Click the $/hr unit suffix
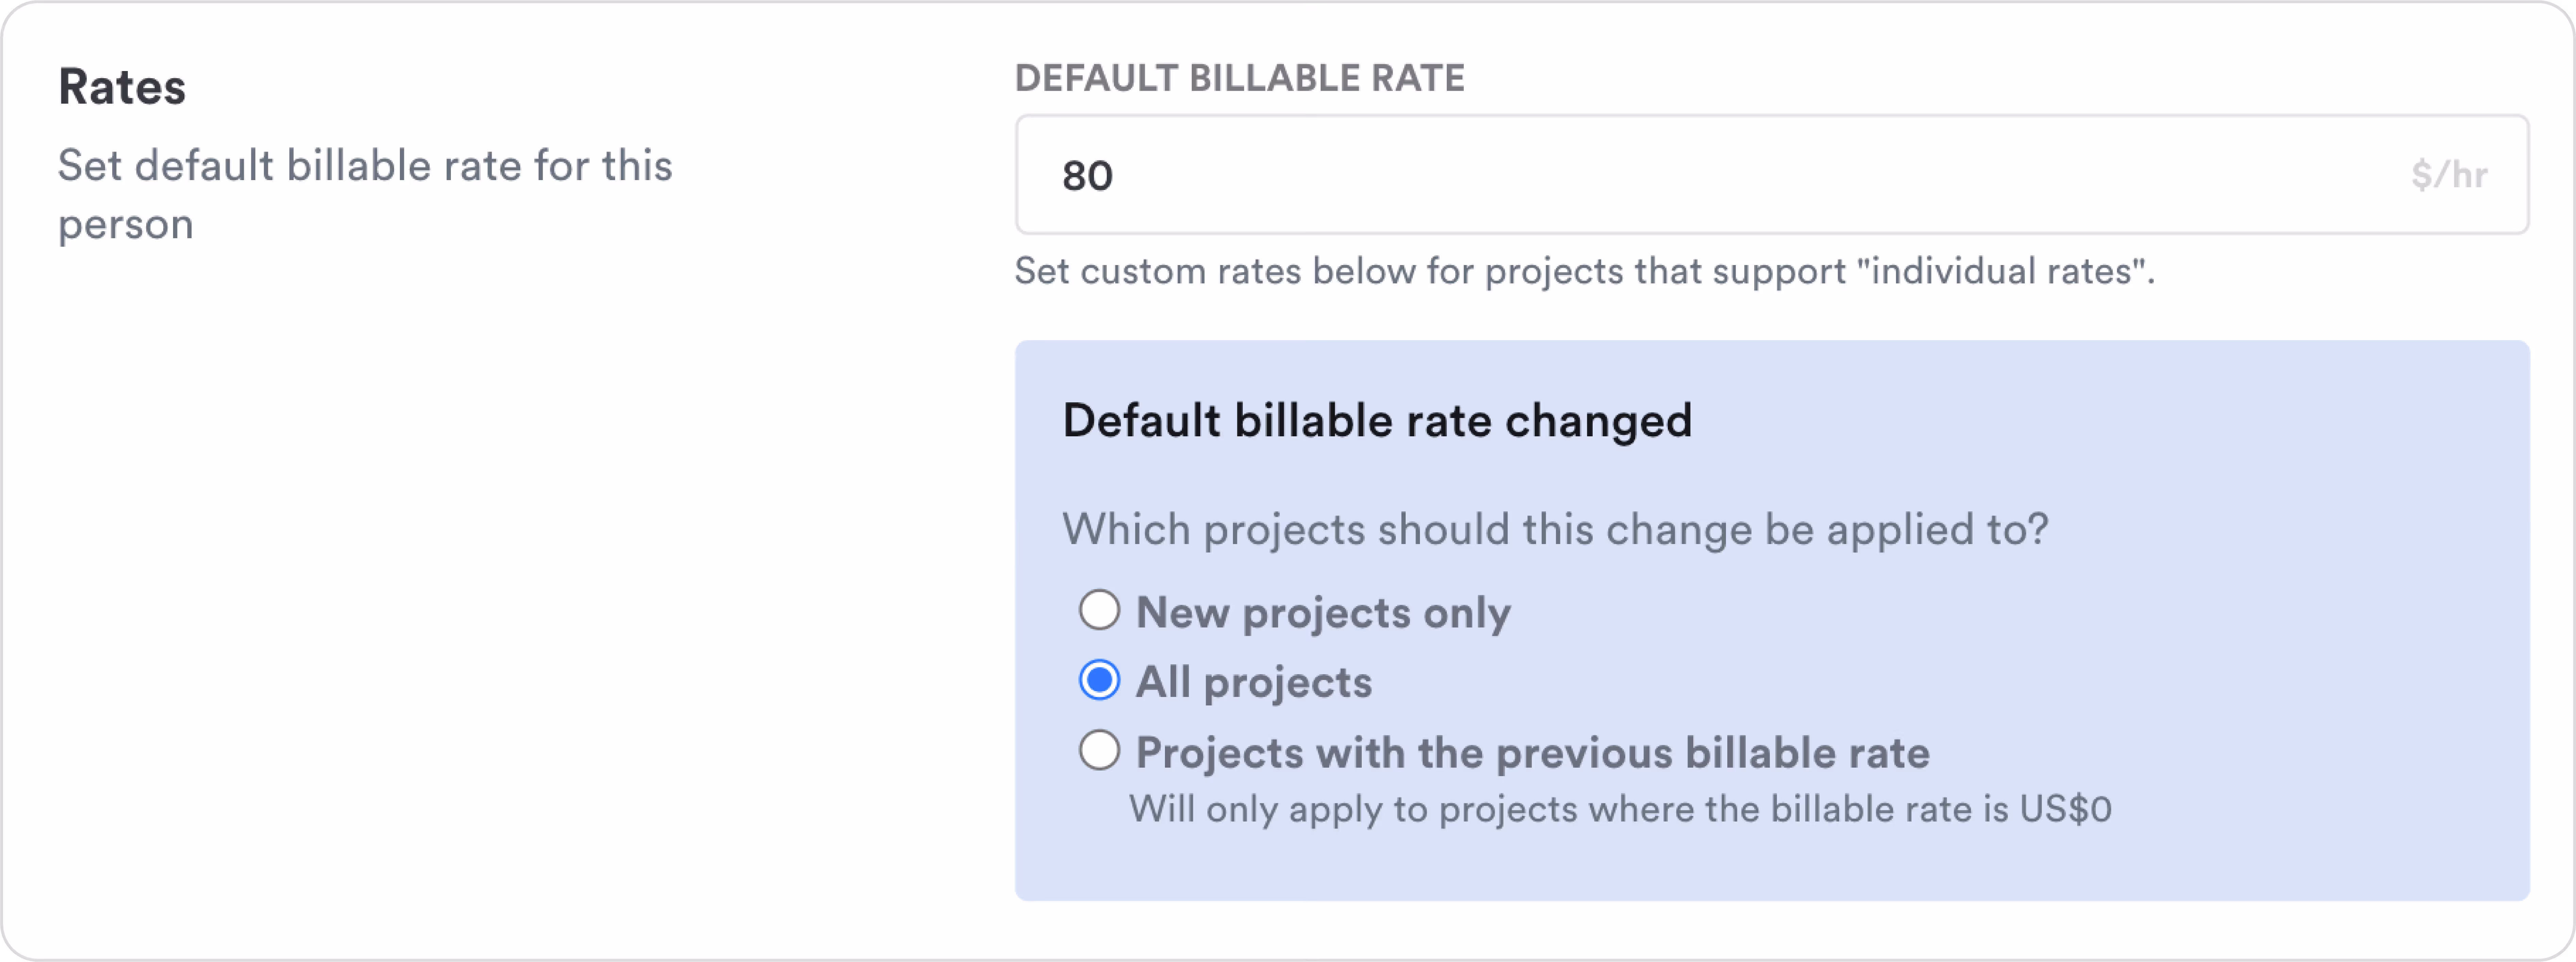Viewport: 2576px width, 962px height. point(2448,176)
